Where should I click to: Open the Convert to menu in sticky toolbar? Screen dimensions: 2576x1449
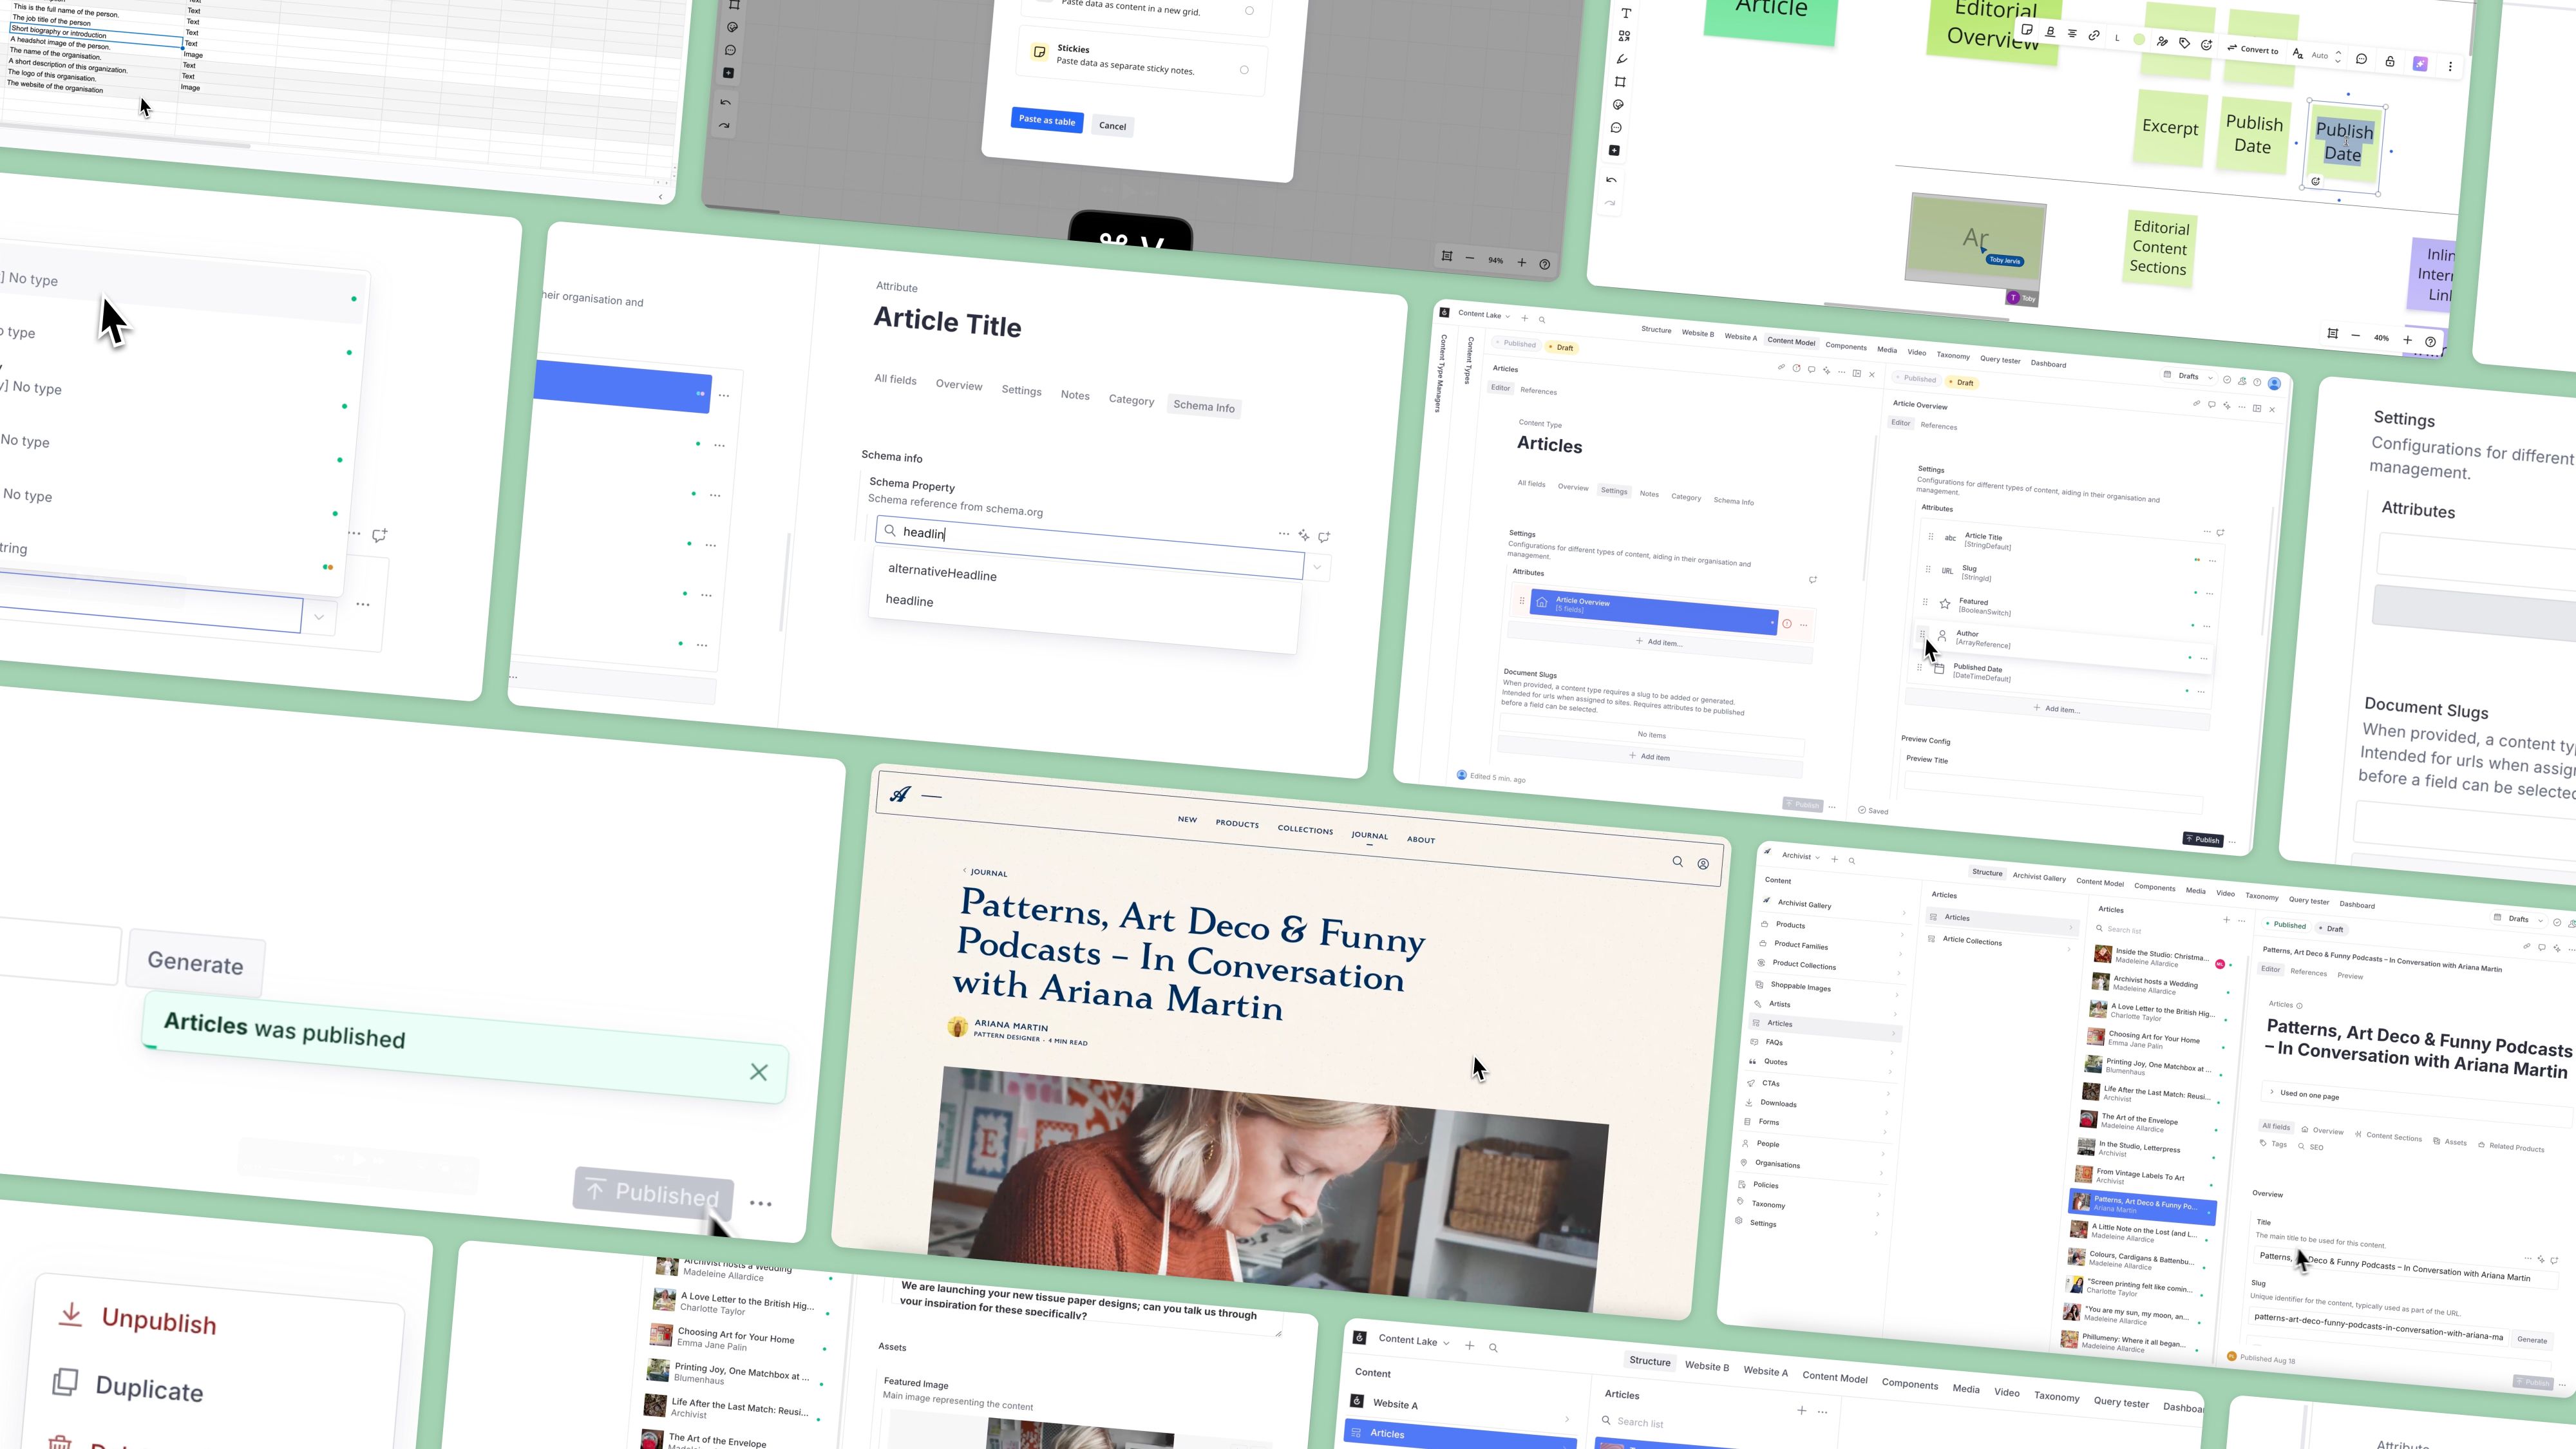2253,49
